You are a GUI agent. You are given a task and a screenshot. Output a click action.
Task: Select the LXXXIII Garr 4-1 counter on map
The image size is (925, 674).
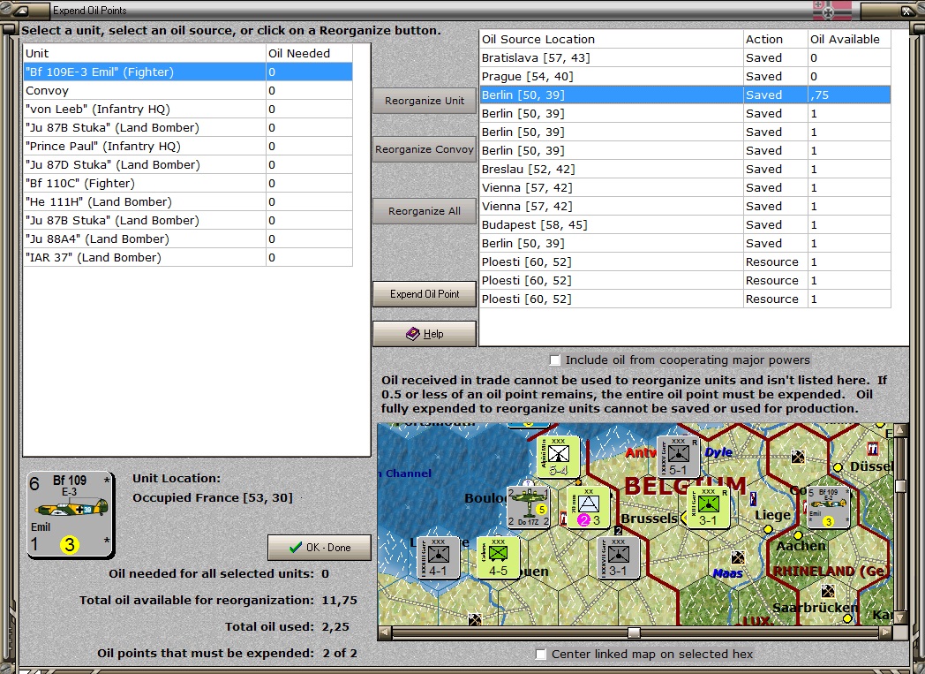(438, 557)
